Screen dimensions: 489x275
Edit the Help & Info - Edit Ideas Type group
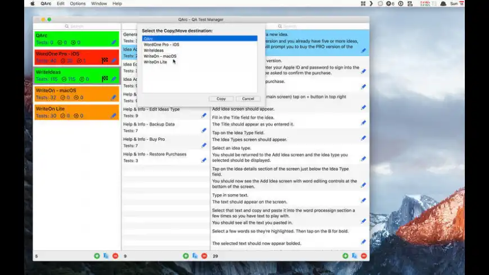click(204, 116)
